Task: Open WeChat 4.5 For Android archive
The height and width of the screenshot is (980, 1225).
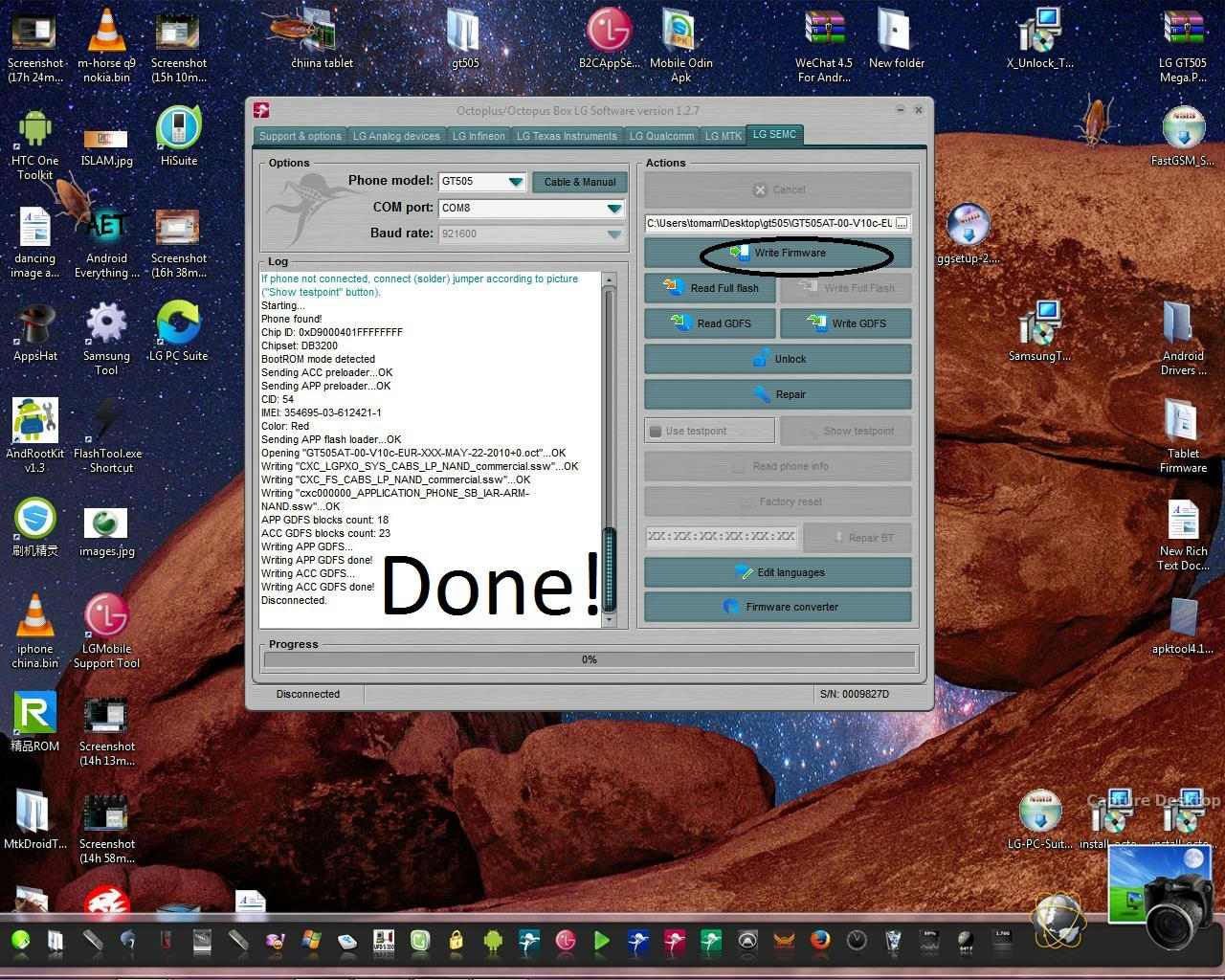Action: coord(824,45)
